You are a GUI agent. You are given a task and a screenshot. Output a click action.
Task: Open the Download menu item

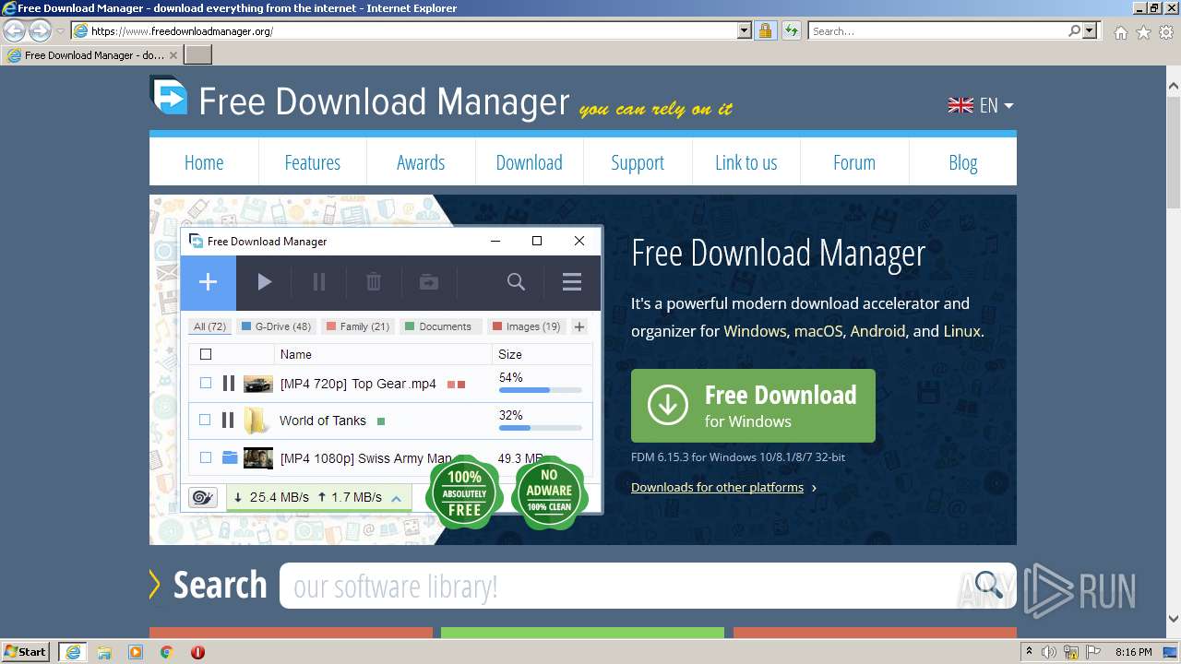(529, 162)
